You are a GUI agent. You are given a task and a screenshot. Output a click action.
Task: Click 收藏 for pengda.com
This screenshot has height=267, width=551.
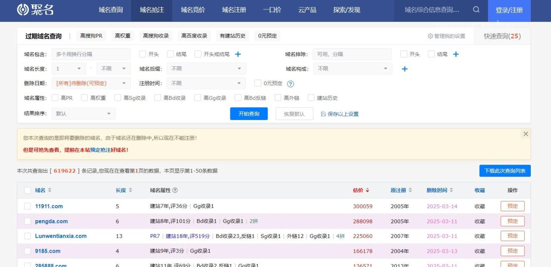480,221
